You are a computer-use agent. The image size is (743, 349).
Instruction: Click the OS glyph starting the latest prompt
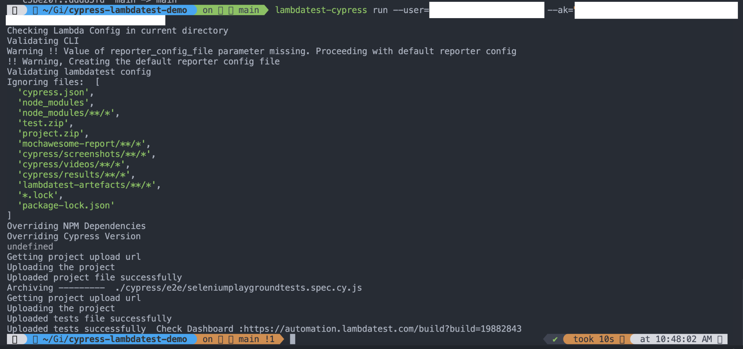pos(15,339)
